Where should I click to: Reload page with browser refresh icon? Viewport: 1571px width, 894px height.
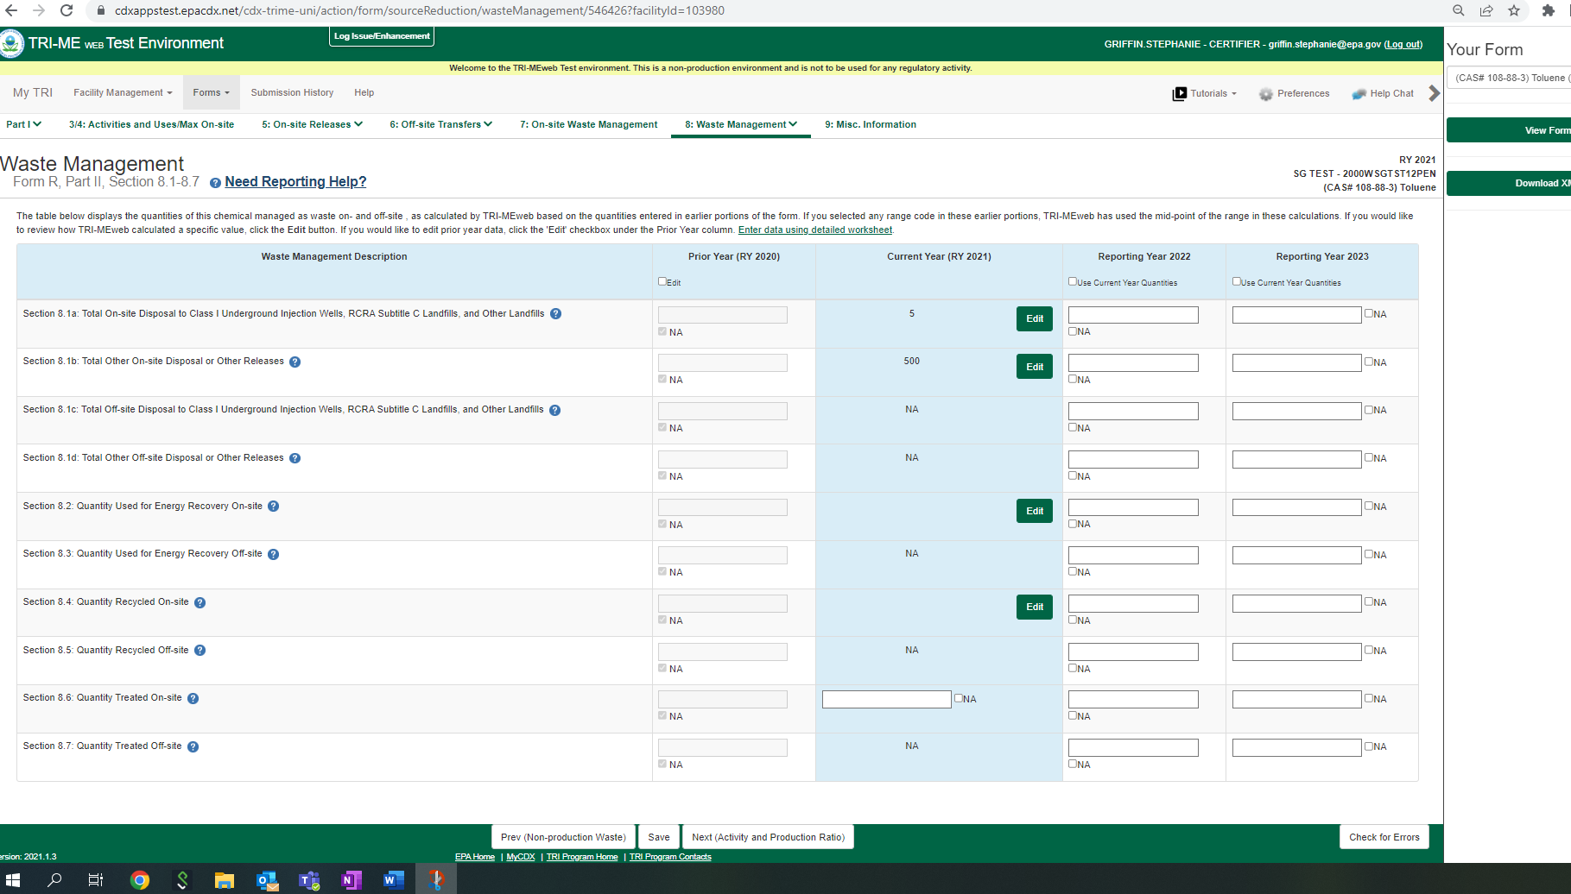(x=67, y=10)
